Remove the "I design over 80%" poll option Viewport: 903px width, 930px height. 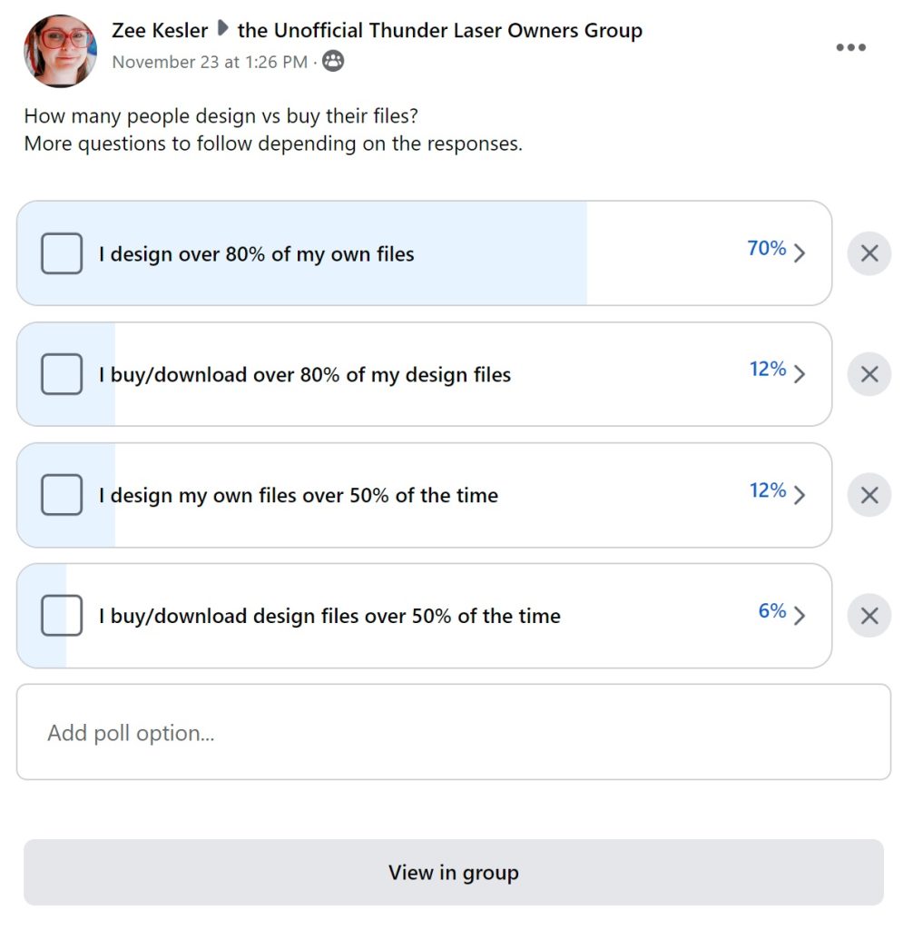[x=869, y=253]
